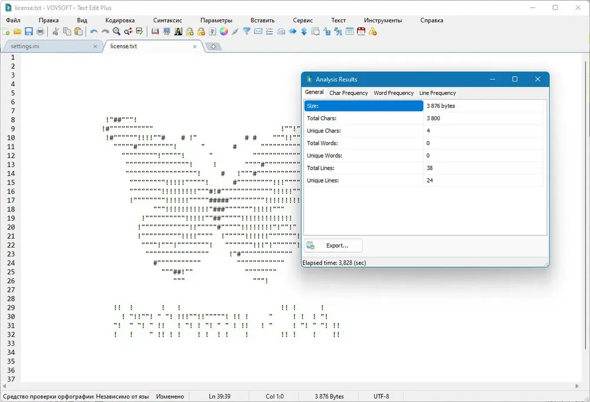The width and height of the screenshot is (590, 402).
Task: Copy selection with the copy icon
Action: click(x=67, y=32)
